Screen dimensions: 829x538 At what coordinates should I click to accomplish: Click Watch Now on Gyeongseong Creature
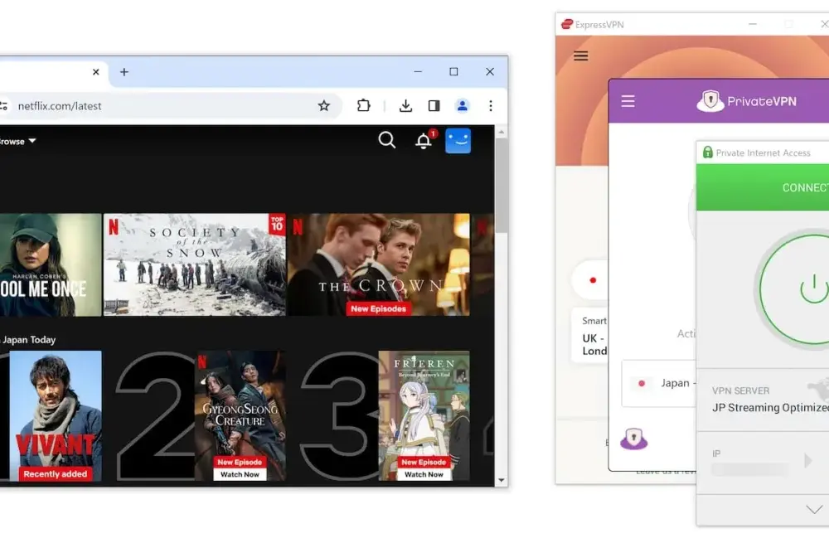(240, 474)
